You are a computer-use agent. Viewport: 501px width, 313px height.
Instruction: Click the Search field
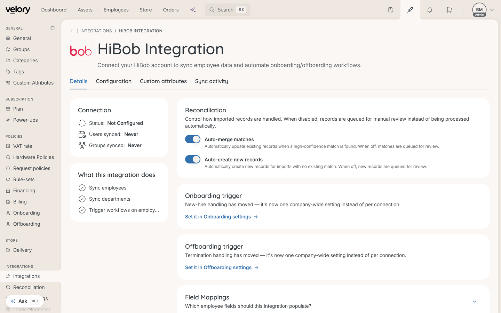coord(228,10)
